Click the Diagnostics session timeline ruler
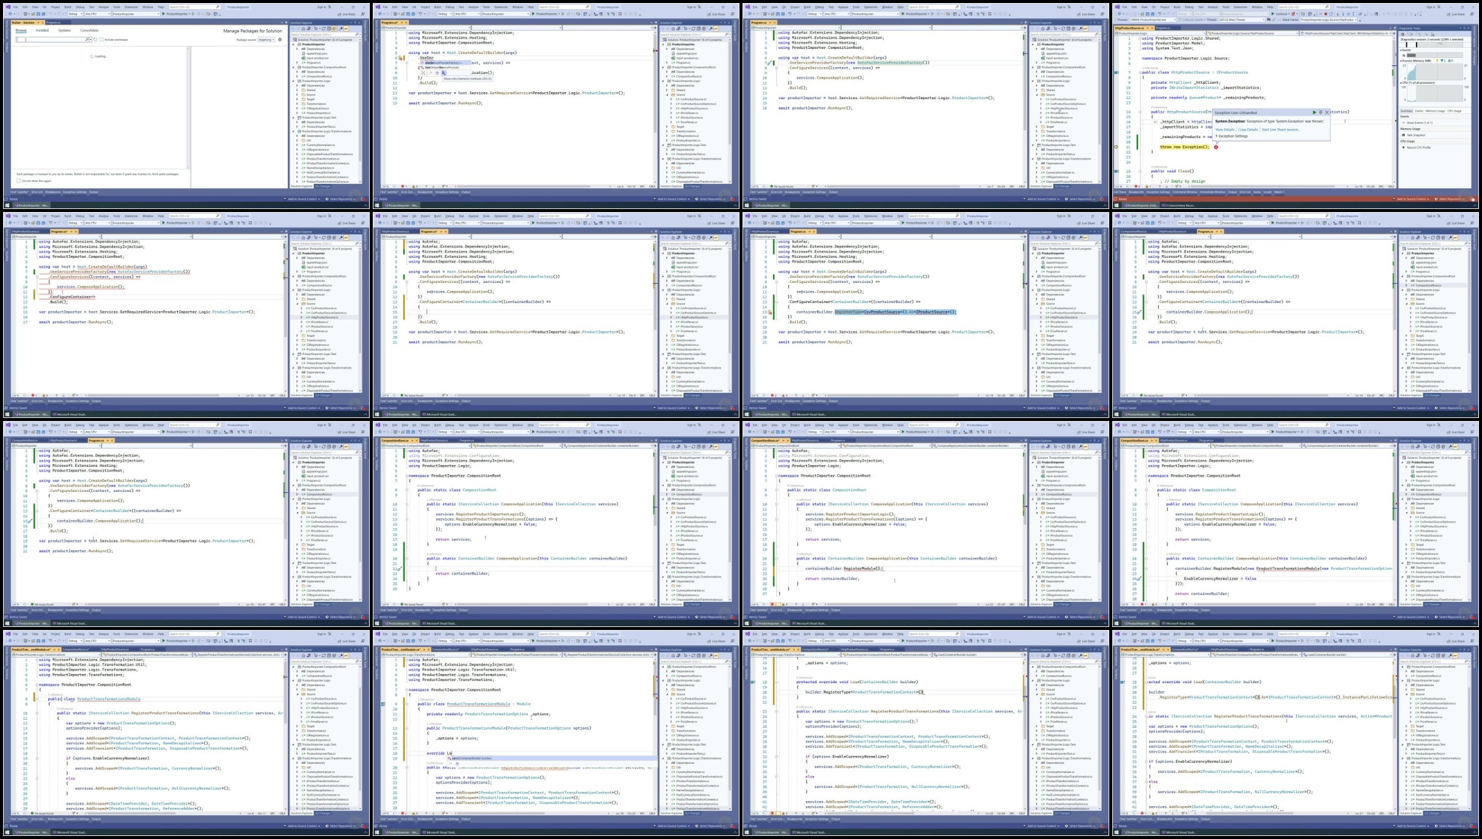The width and height of the screenshot is (1482, 839). point(1432,44)
